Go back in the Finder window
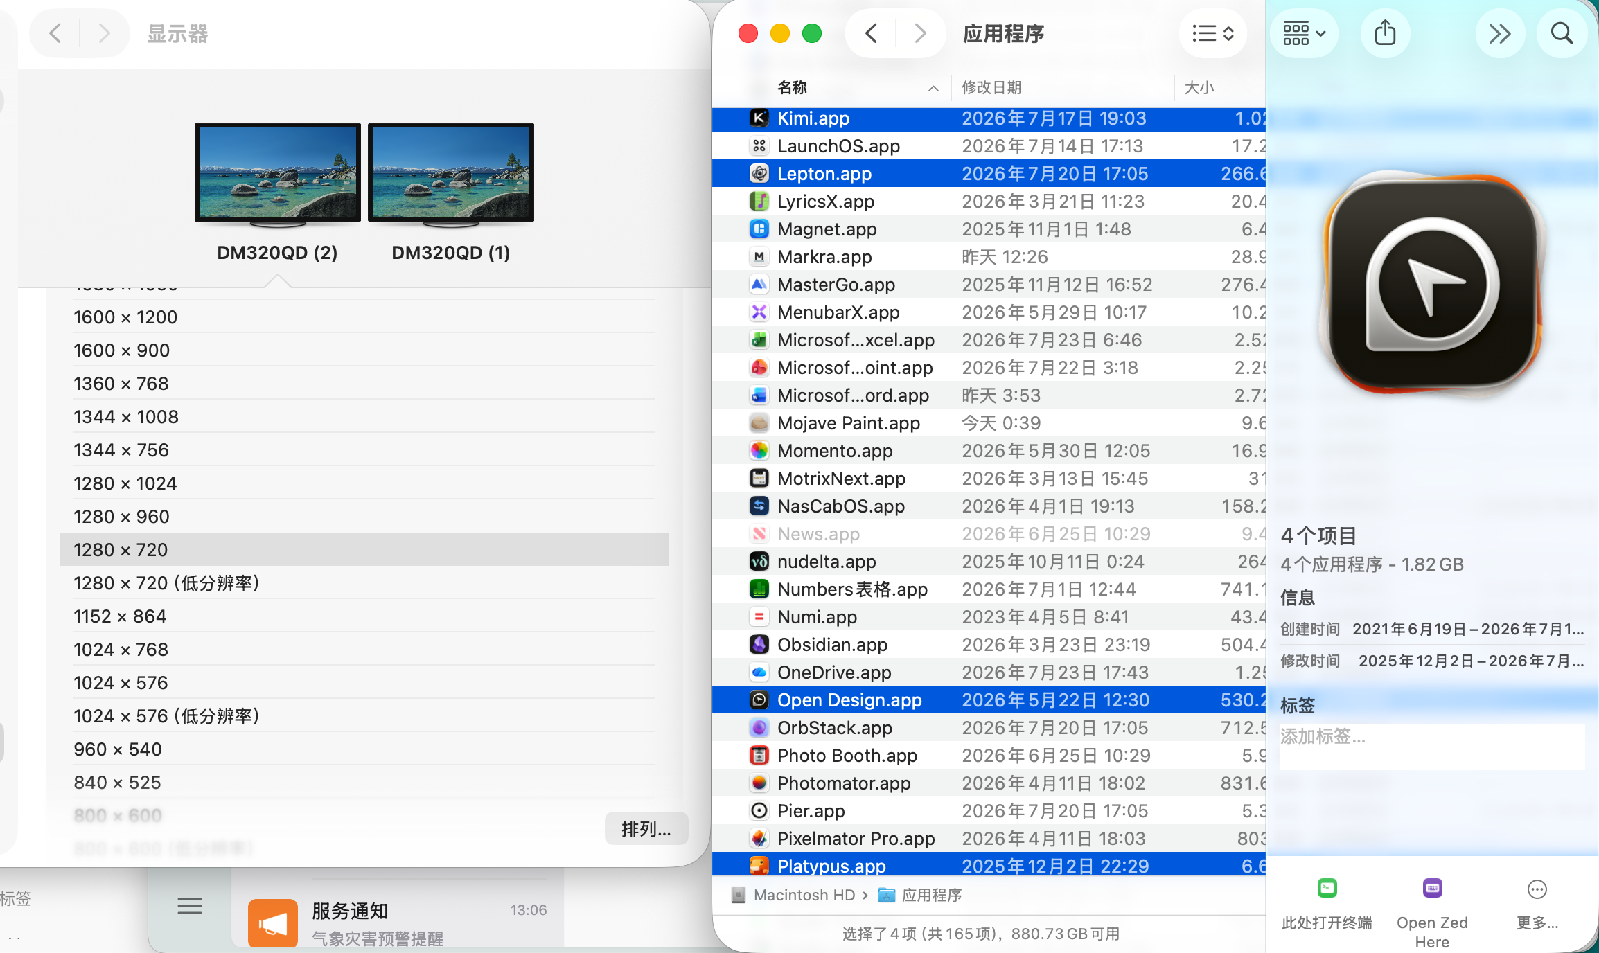This screenshot has height=953, width=1599. (x=872, y=33)
